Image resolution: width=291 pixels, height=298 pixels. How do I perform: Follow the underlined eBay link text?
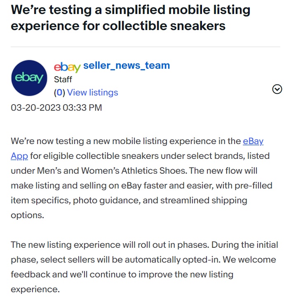(253, 141)
